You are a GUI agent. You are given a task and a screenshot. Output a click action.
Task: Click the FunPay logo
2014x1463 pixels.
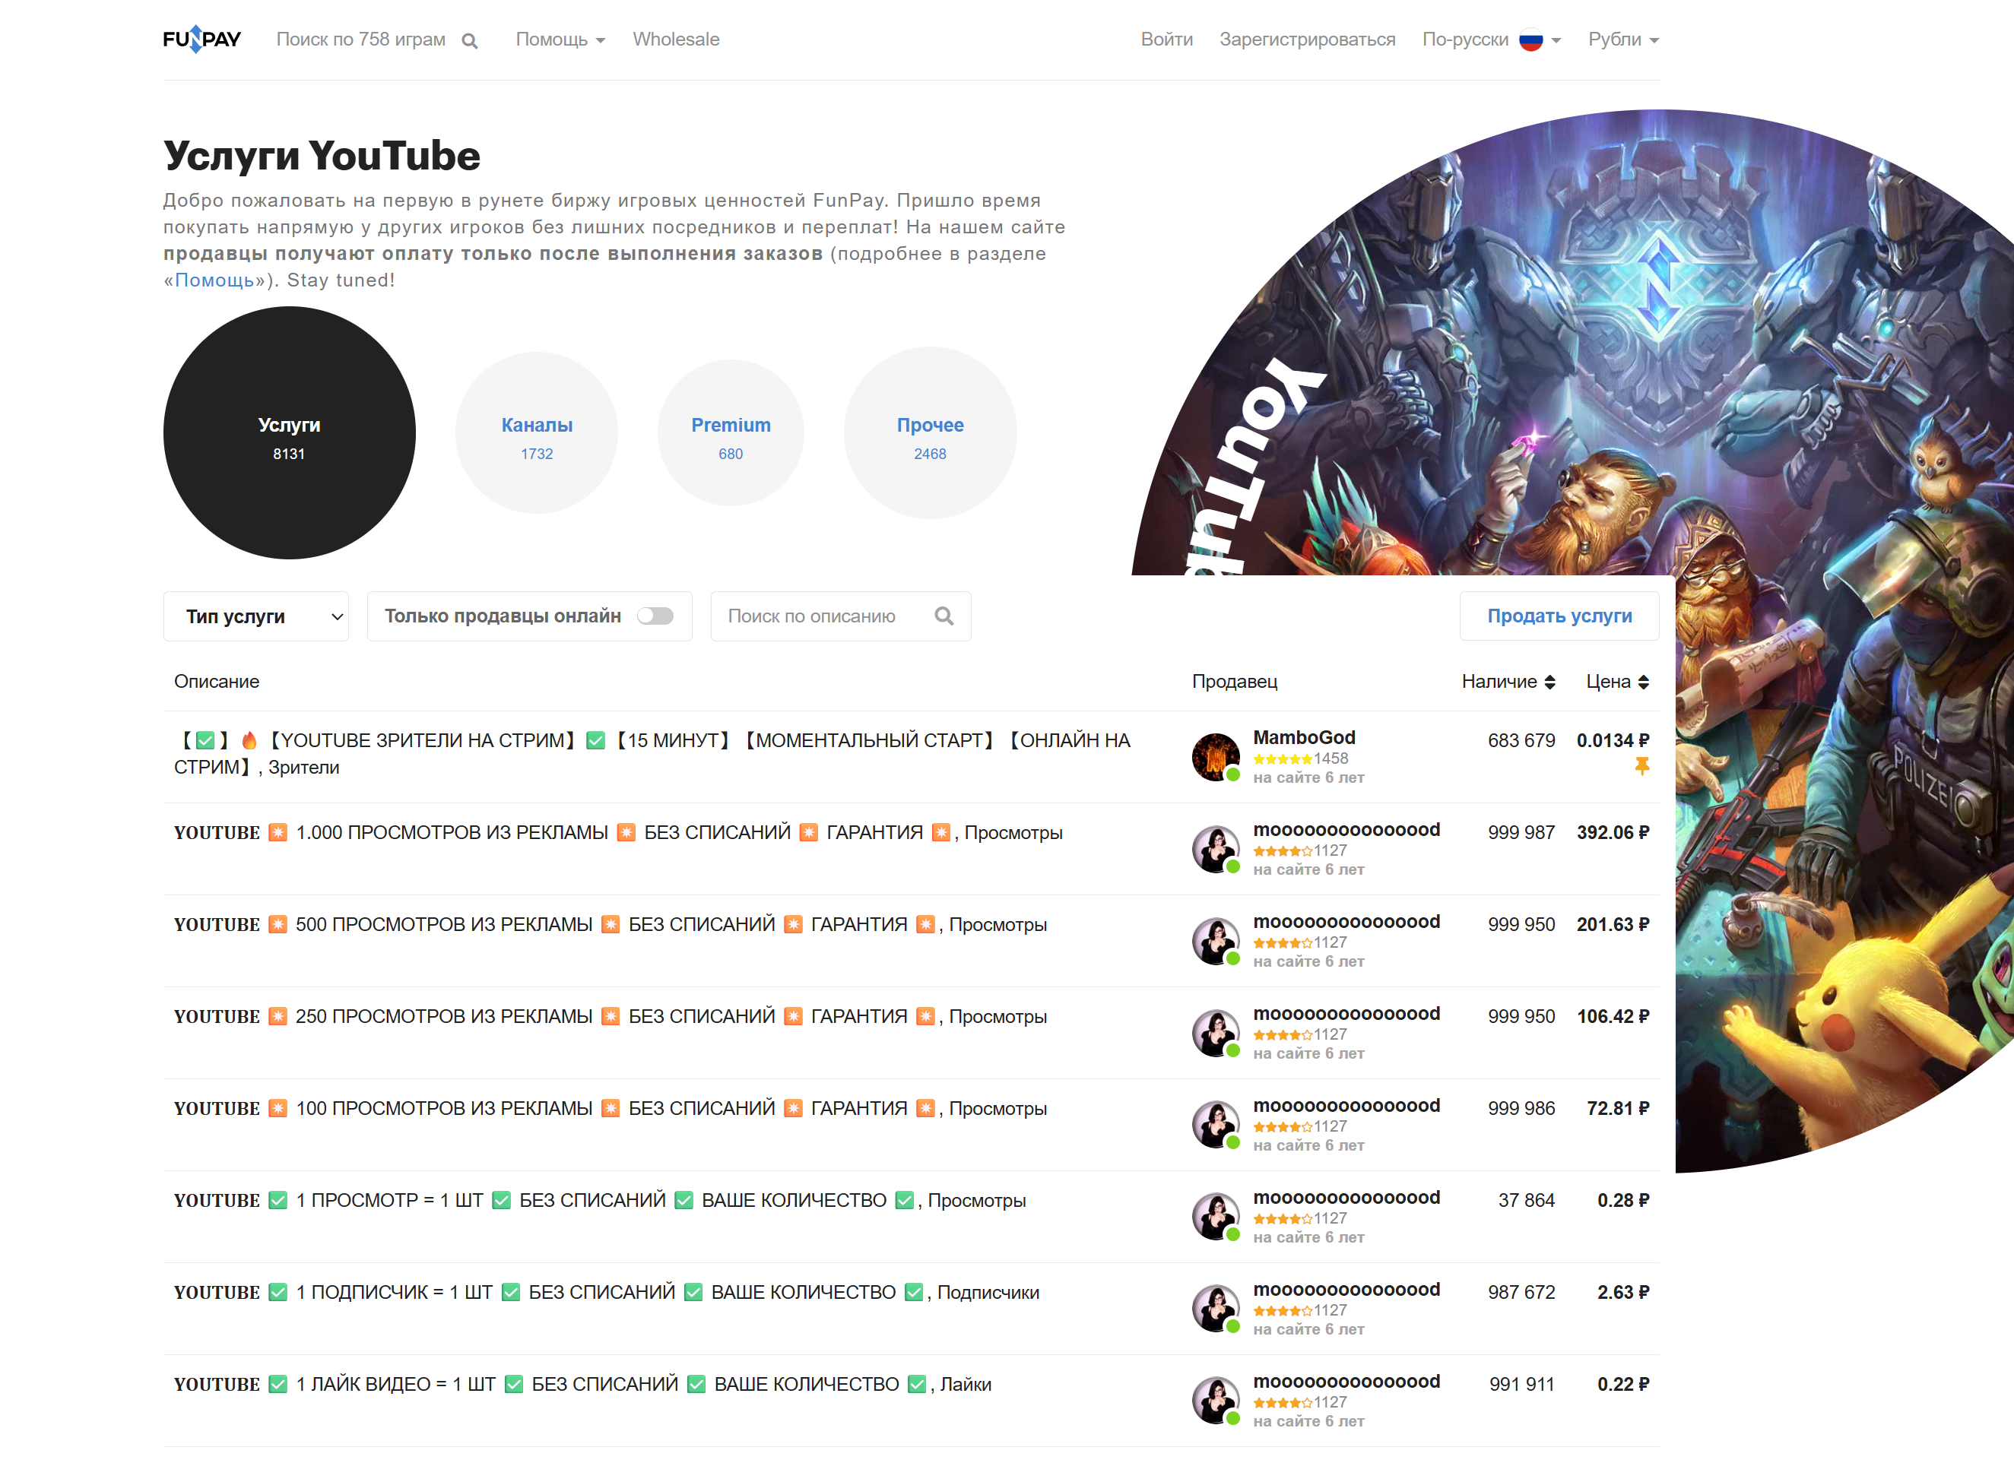click(x=201, y=39)
